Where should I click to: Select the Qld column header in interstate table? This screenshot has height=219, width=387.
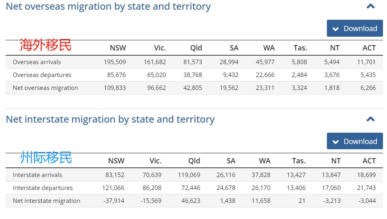[x=194, y=161]
